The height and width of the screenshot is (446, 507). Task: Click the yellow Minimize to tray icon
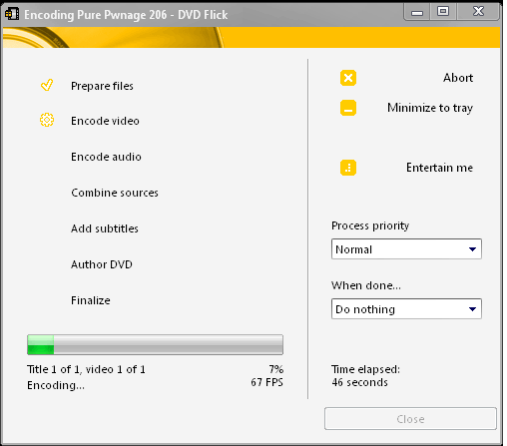348,108
